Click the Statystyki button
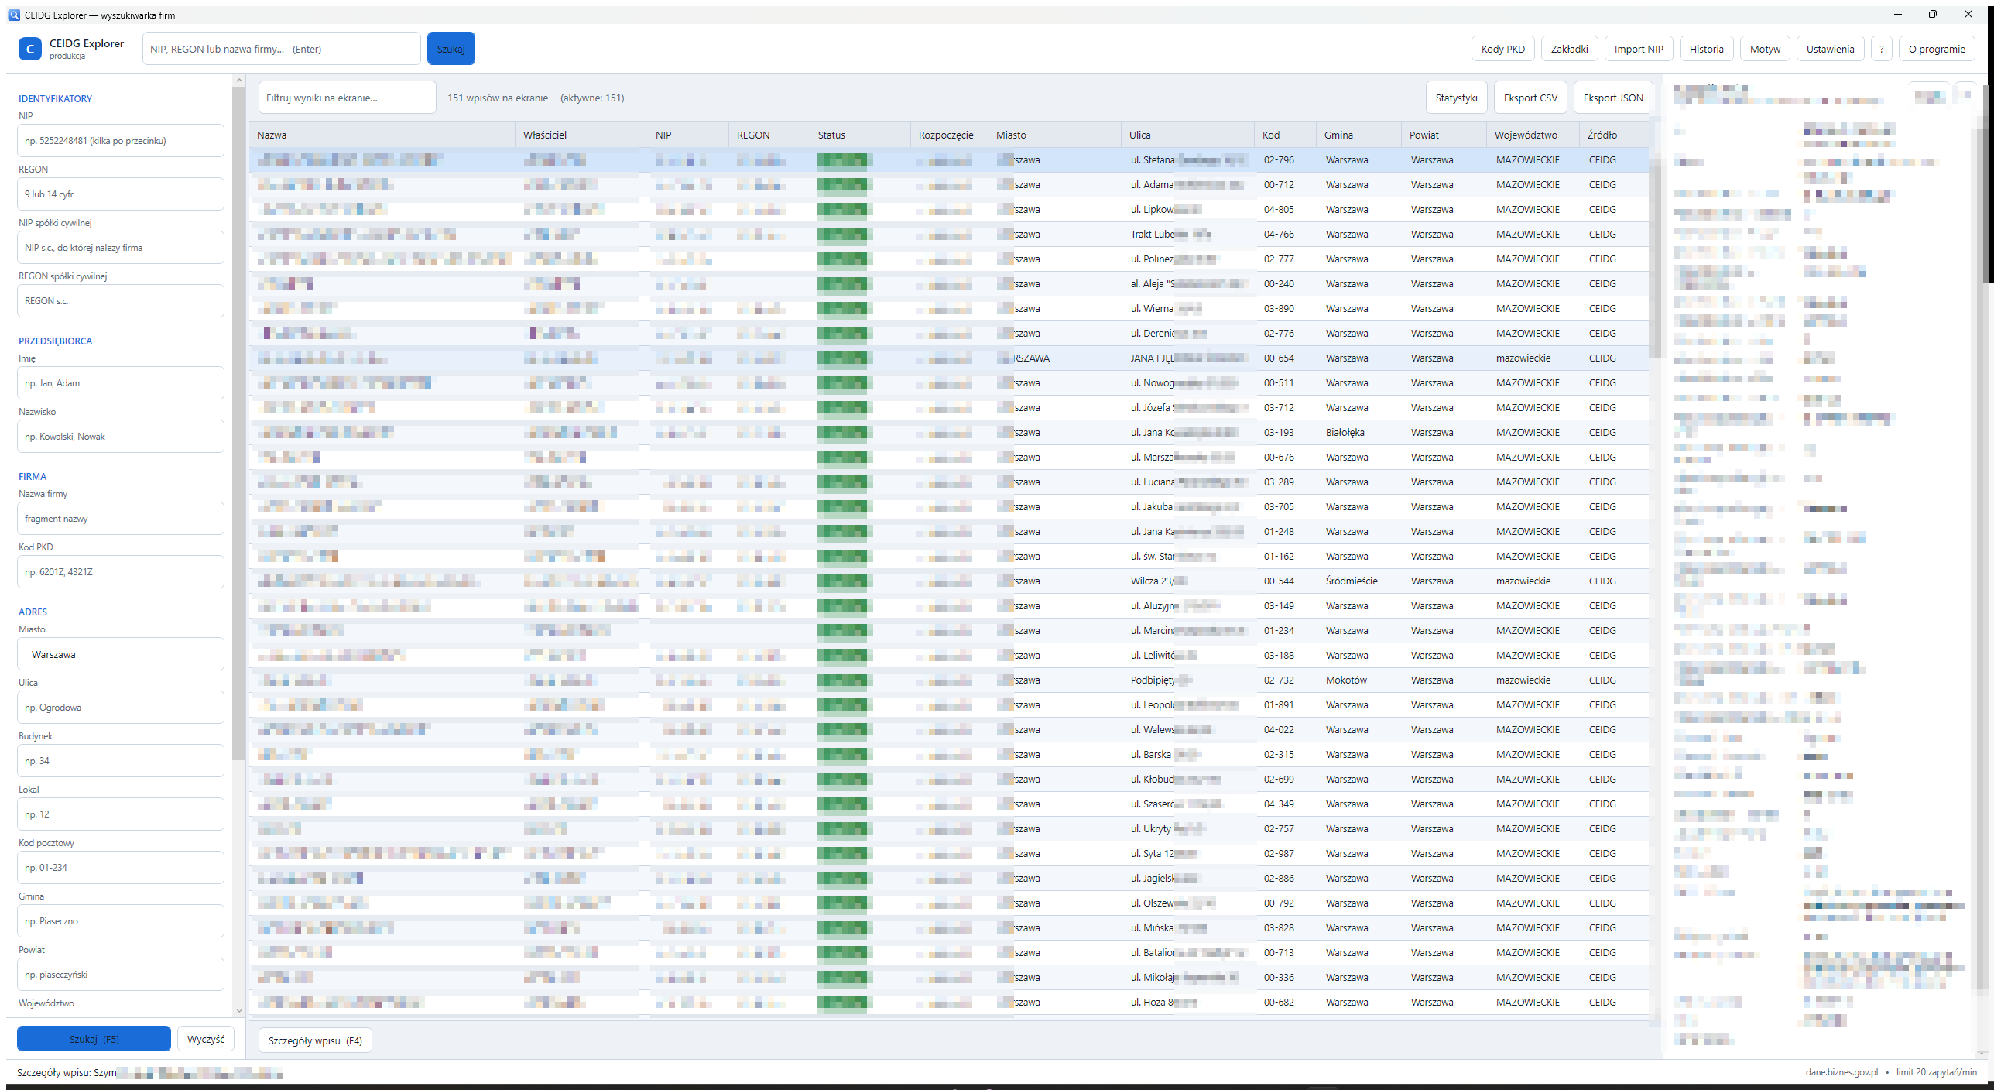 coord(1456,98)
